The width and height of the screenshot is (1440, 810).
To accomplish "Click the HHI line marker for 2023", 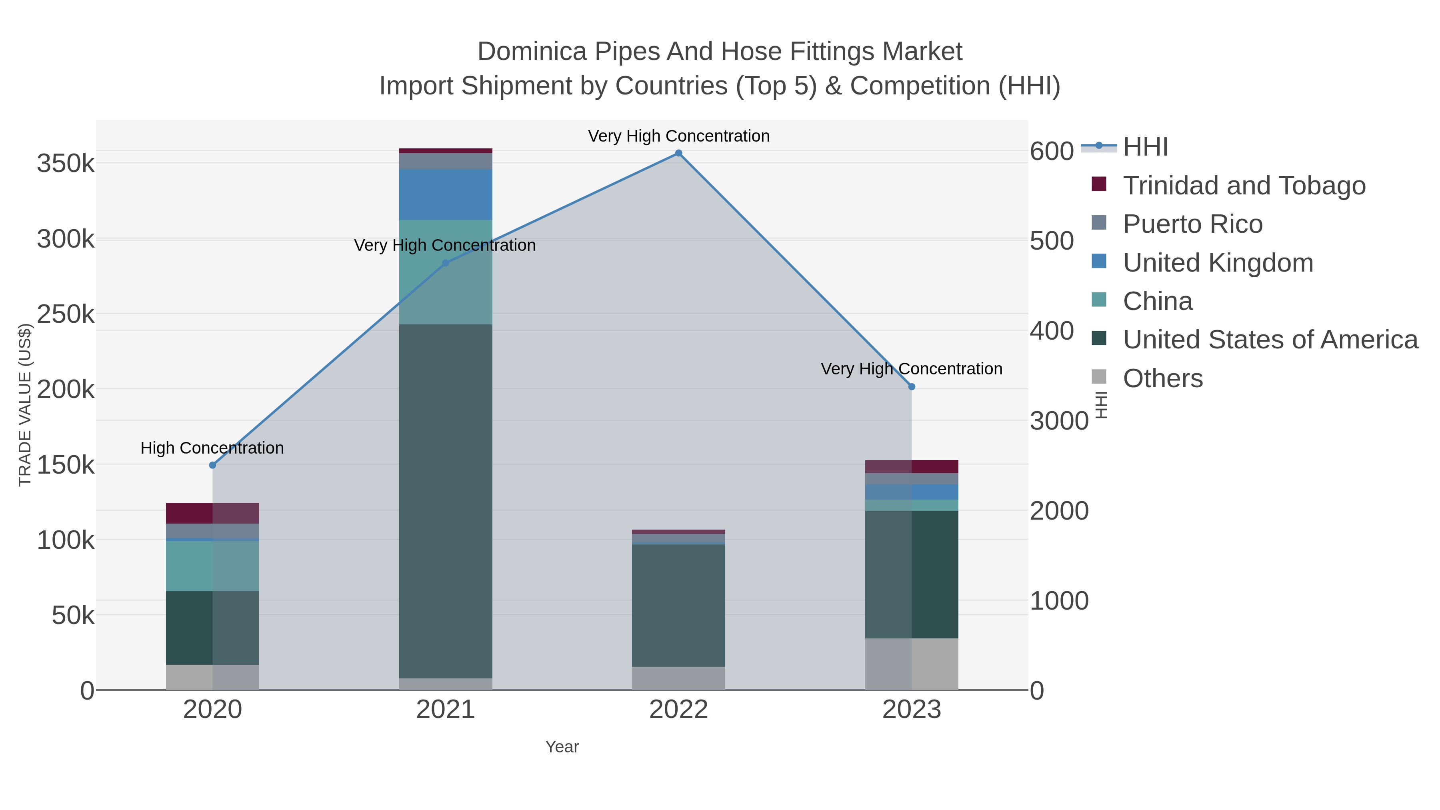I will click(x=912, y=387).
